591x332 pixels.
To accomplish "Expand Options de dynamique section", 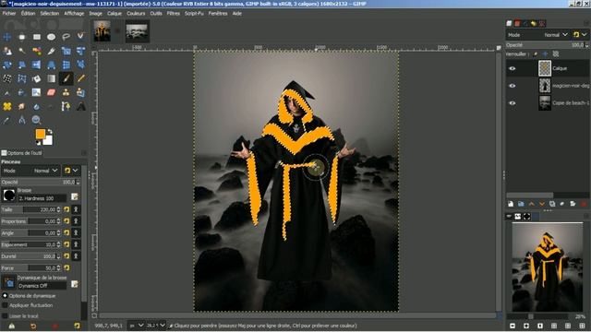I will tap(5, 295).
